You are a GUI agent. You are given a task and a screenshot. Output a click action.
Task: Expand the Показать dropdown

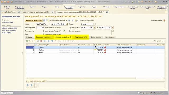[72, 41]
